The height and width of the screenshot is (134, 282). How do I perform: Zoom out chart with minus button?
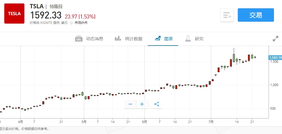point(130,104)
